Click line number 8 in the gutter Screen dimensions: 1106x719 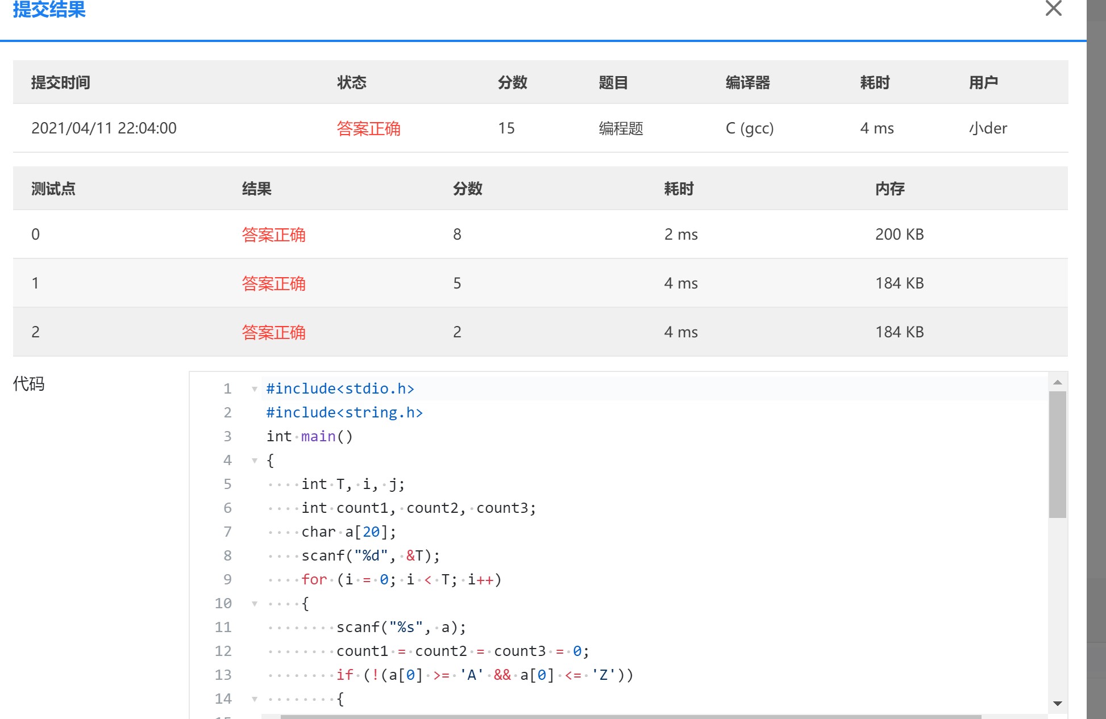(x=227, y=555)
